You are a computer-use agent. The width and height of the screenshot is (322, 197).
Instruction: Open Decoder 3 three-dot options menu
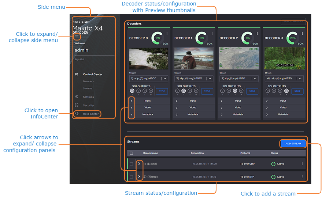(302, 34)
